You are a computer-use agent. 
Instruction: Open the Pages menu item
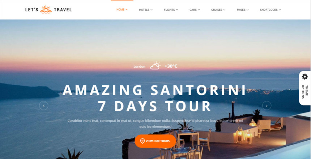(243, 10)
